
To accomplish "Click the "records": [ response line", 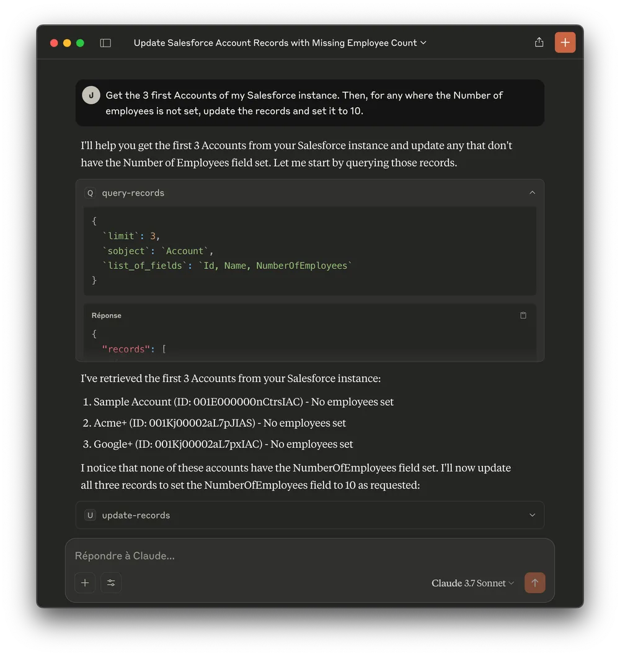I will coord(134,349).
